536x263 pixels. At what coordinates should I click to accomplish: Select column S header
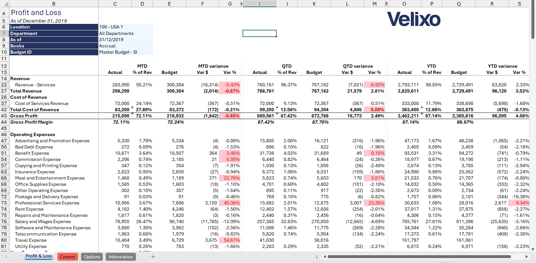coord(519,4)
